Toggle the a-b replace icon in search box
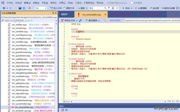This screenshot has width=180, height=112. (117, 8)
